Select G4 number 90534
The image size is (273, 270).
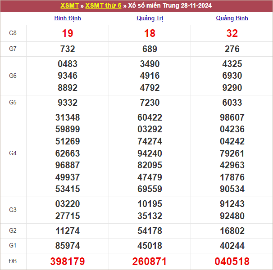click(x=232, y=189)
